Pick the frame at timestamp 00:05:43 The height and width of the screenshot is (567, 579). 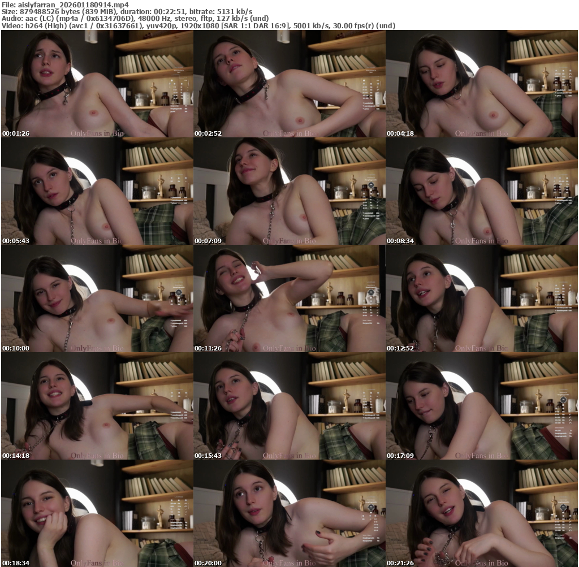point(97,191)
